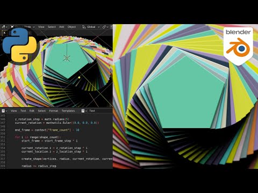Open the 3D viewport editor type dropdown
Screen dimensions: 258x193
pos(4,27)
